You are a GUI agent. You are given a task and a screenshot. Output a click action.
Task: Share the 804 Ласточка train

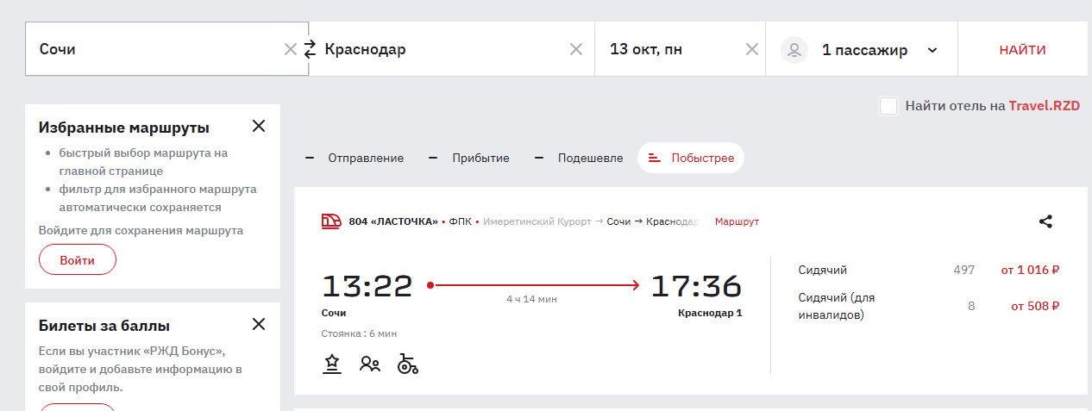coord(1045,221)
